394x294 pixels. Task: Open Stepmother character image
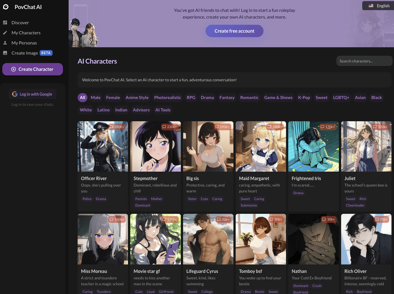point(156,147)
